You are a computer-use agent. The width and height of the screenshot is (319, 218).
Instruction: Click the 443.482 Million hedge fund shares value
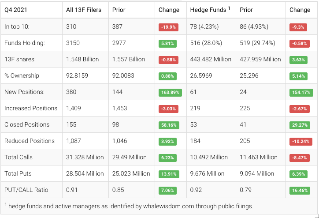click(211, 59)
